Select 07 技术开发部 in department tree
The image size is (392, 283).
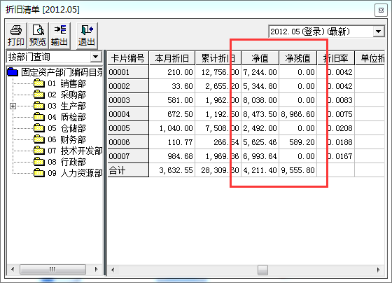pyautogui.click(x=76, y=151)
